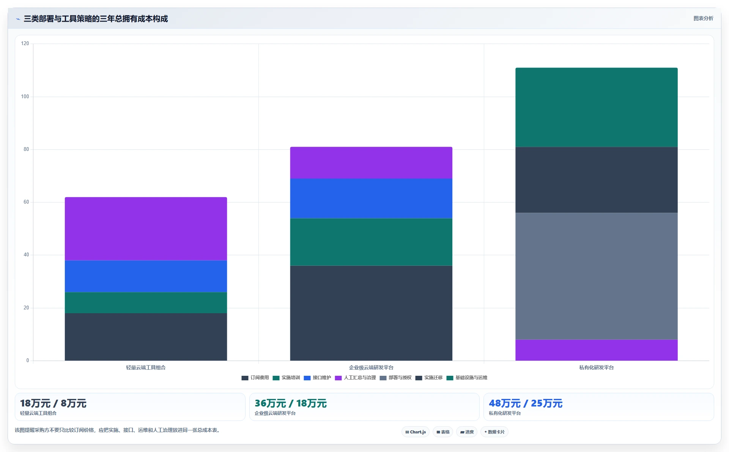The height and width of the screenshot is (452, 729).
Task: Toggle the 基础设施与运维 legend item
Action: click(x=467, y=378)
